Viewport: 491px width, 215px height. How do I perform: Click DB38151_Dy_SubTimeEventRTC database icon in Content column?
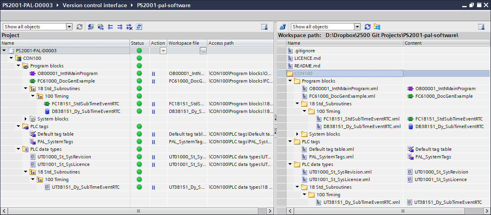[410, 126]
